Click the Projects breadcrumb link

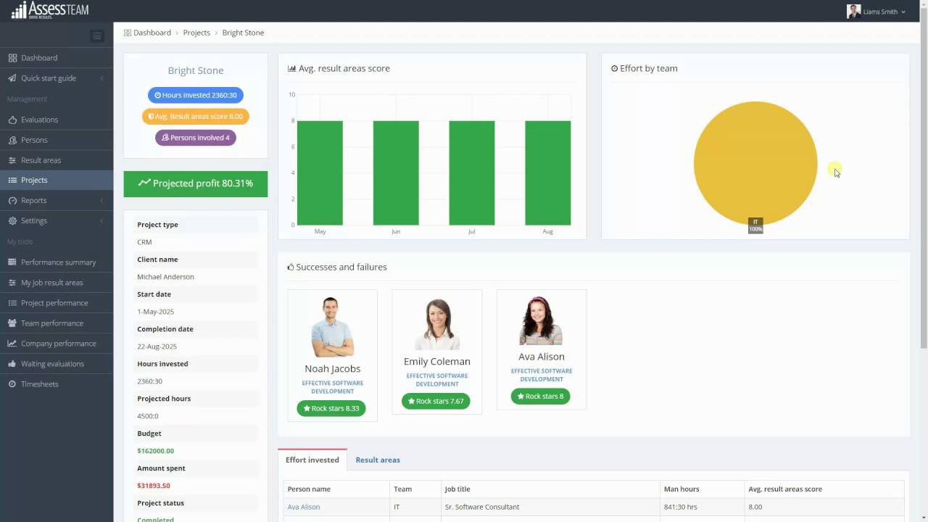point(196,32)
